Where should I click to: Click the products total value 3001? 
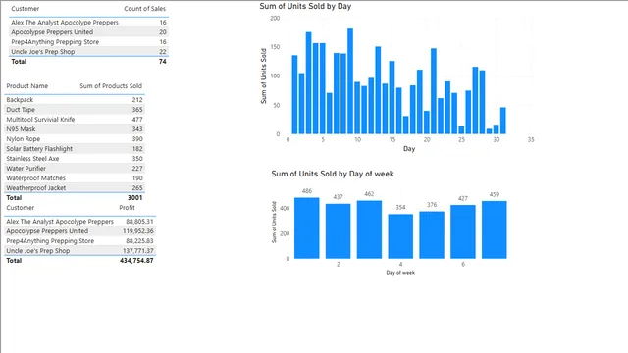135,198
